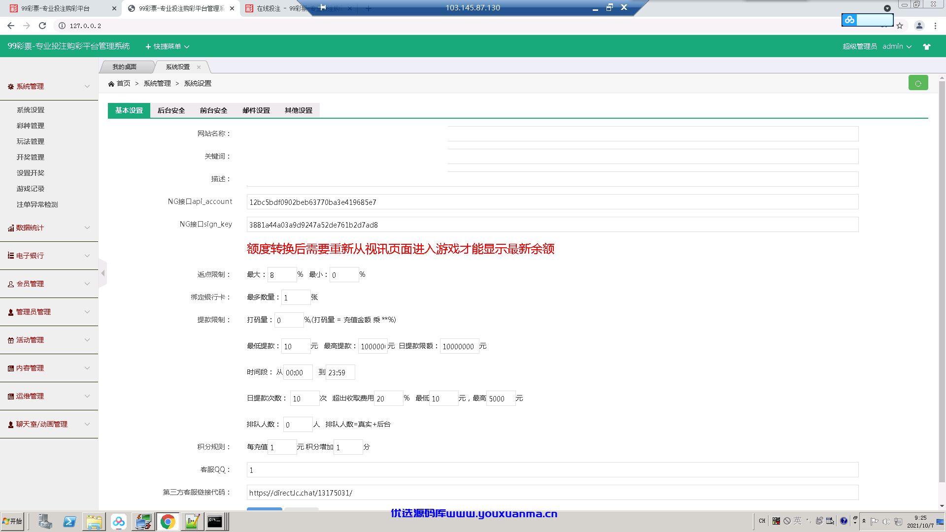Switch to the 邮件设置 tab

click(256, 110)
